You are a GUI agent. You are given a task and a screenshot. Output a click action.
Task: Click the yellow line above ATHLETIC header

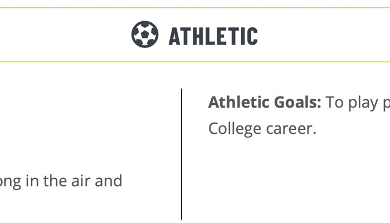pos(195,8)
